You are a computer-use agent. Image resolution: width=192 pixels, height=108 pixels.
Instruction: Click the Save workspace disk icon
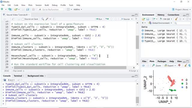pos(148,19)
